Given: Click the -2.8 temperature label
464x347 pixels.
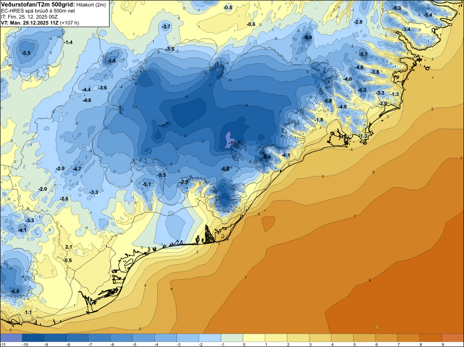Looking at the screenshot, I should coord(358,22).
